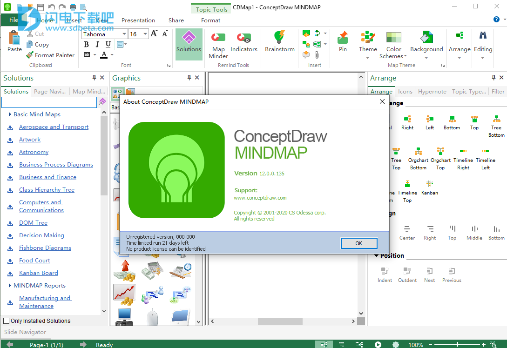Align topics Center
Image resolution: width=507 pixels, height=348 pixels.
point(407,233)
